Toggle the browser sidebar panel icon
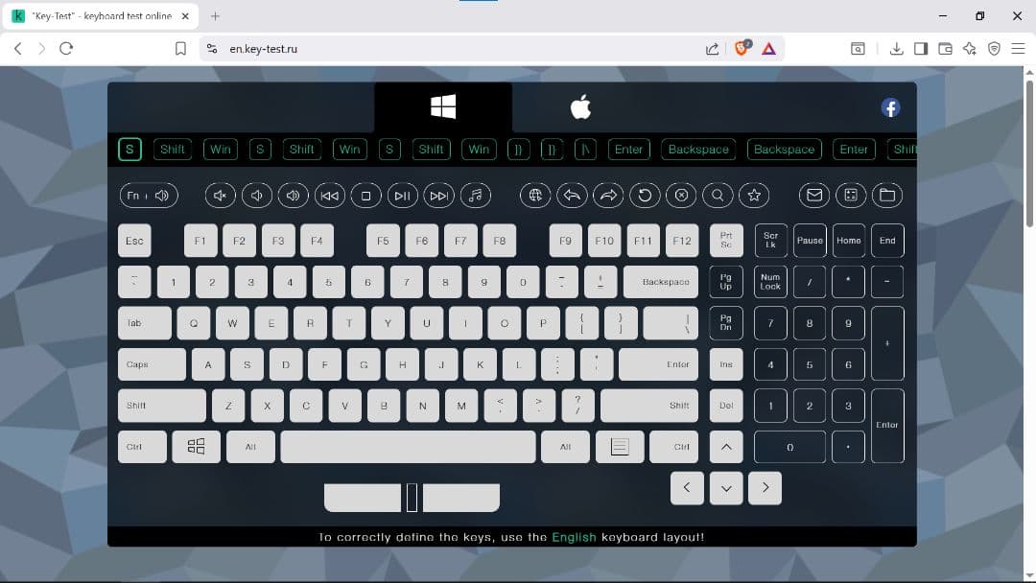This screenshot has height=583, width=1036. (x=921, y=48)
